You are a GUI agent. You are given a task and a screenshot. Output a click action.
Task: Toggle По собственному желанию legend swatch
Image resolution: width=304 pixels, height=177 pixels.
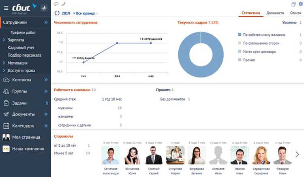240,35
